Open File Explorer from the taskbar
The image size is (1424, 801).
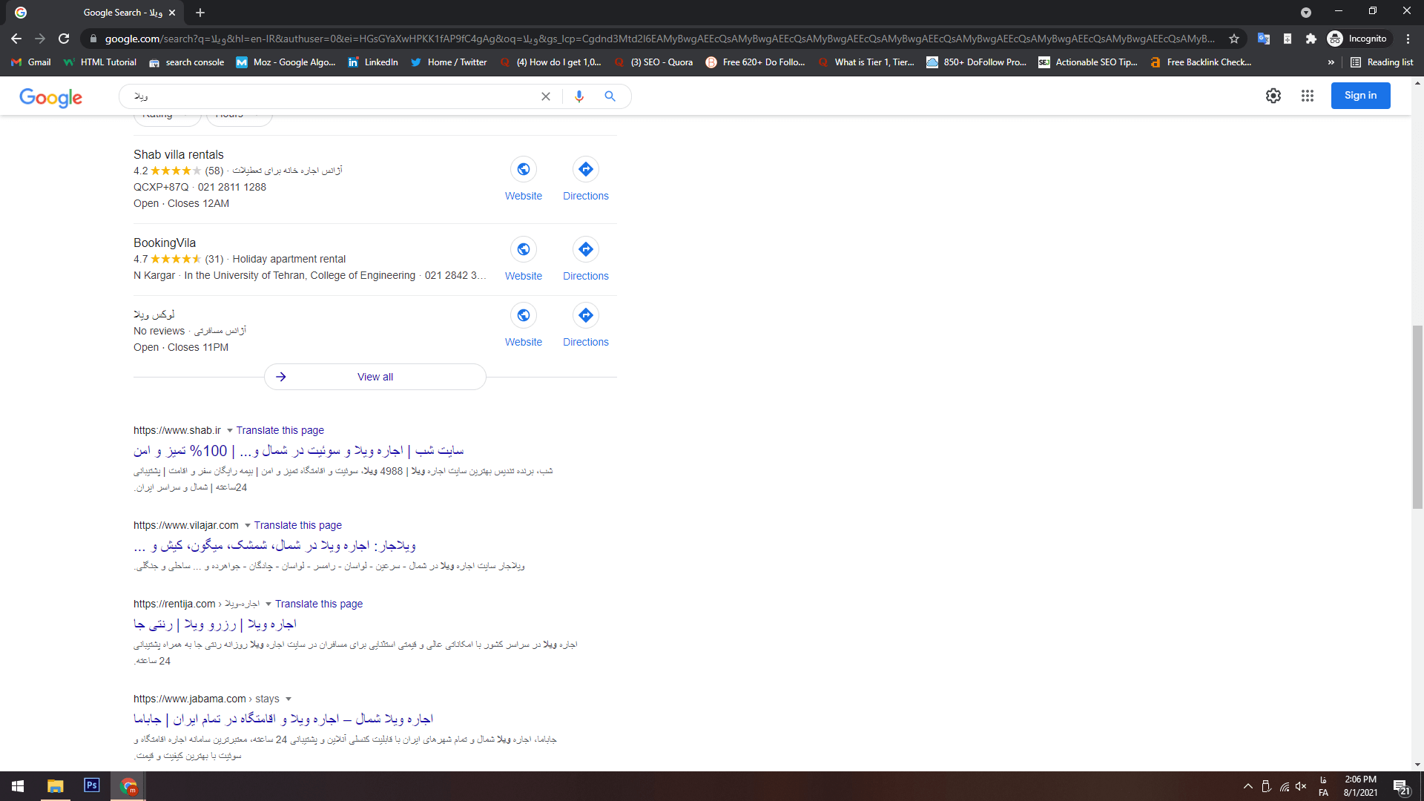(56, 786)
